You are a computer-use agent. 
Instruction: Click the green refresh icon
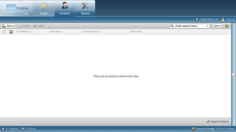(x=227, y=26)
